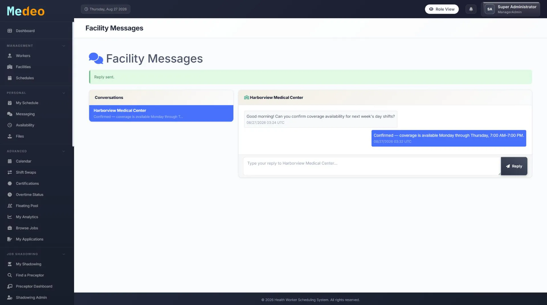Open Shadowing Admin link
Viewport: 547px width, 305px height.
(x=36, y=297)
